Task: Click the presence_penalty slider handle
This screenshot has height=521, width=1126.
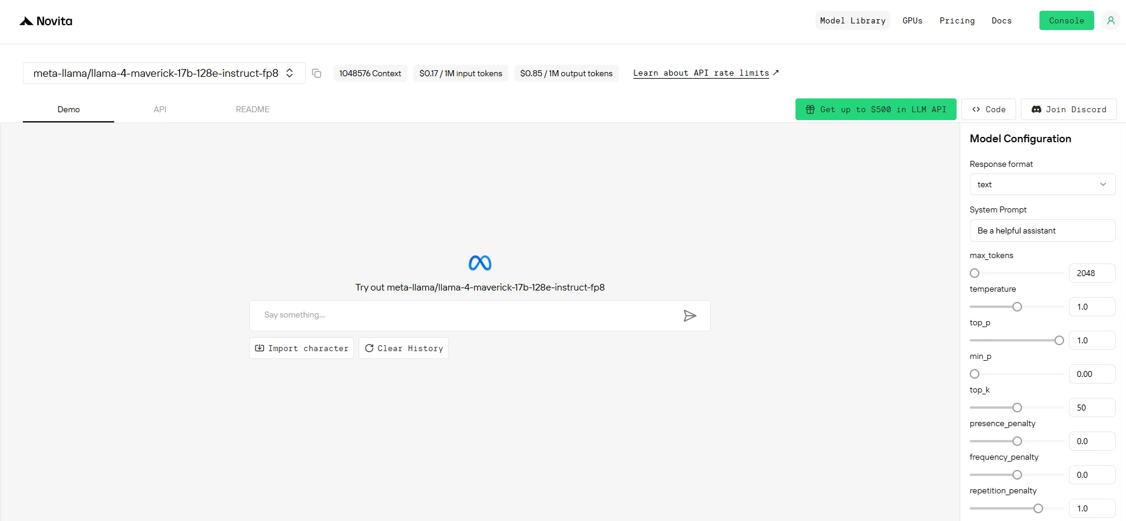Action: (x=1017, y=441)
